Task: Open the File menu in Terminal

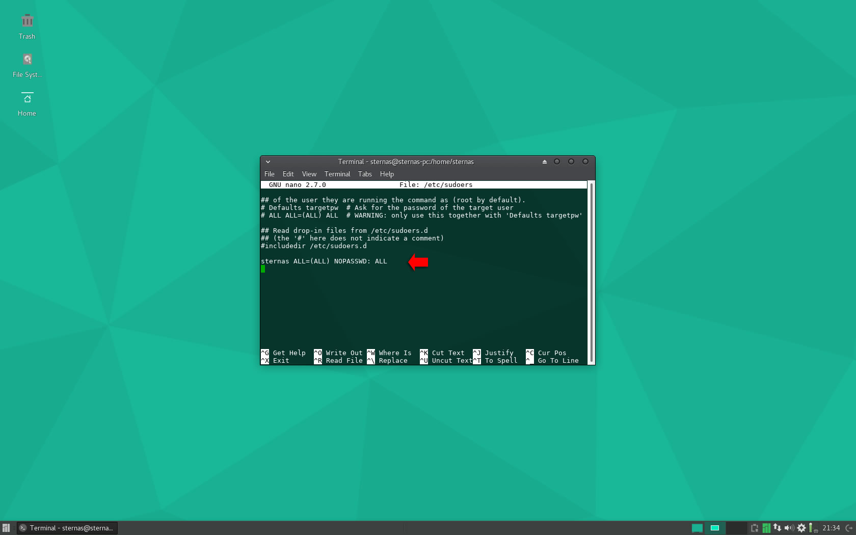Action: (270, 174)
